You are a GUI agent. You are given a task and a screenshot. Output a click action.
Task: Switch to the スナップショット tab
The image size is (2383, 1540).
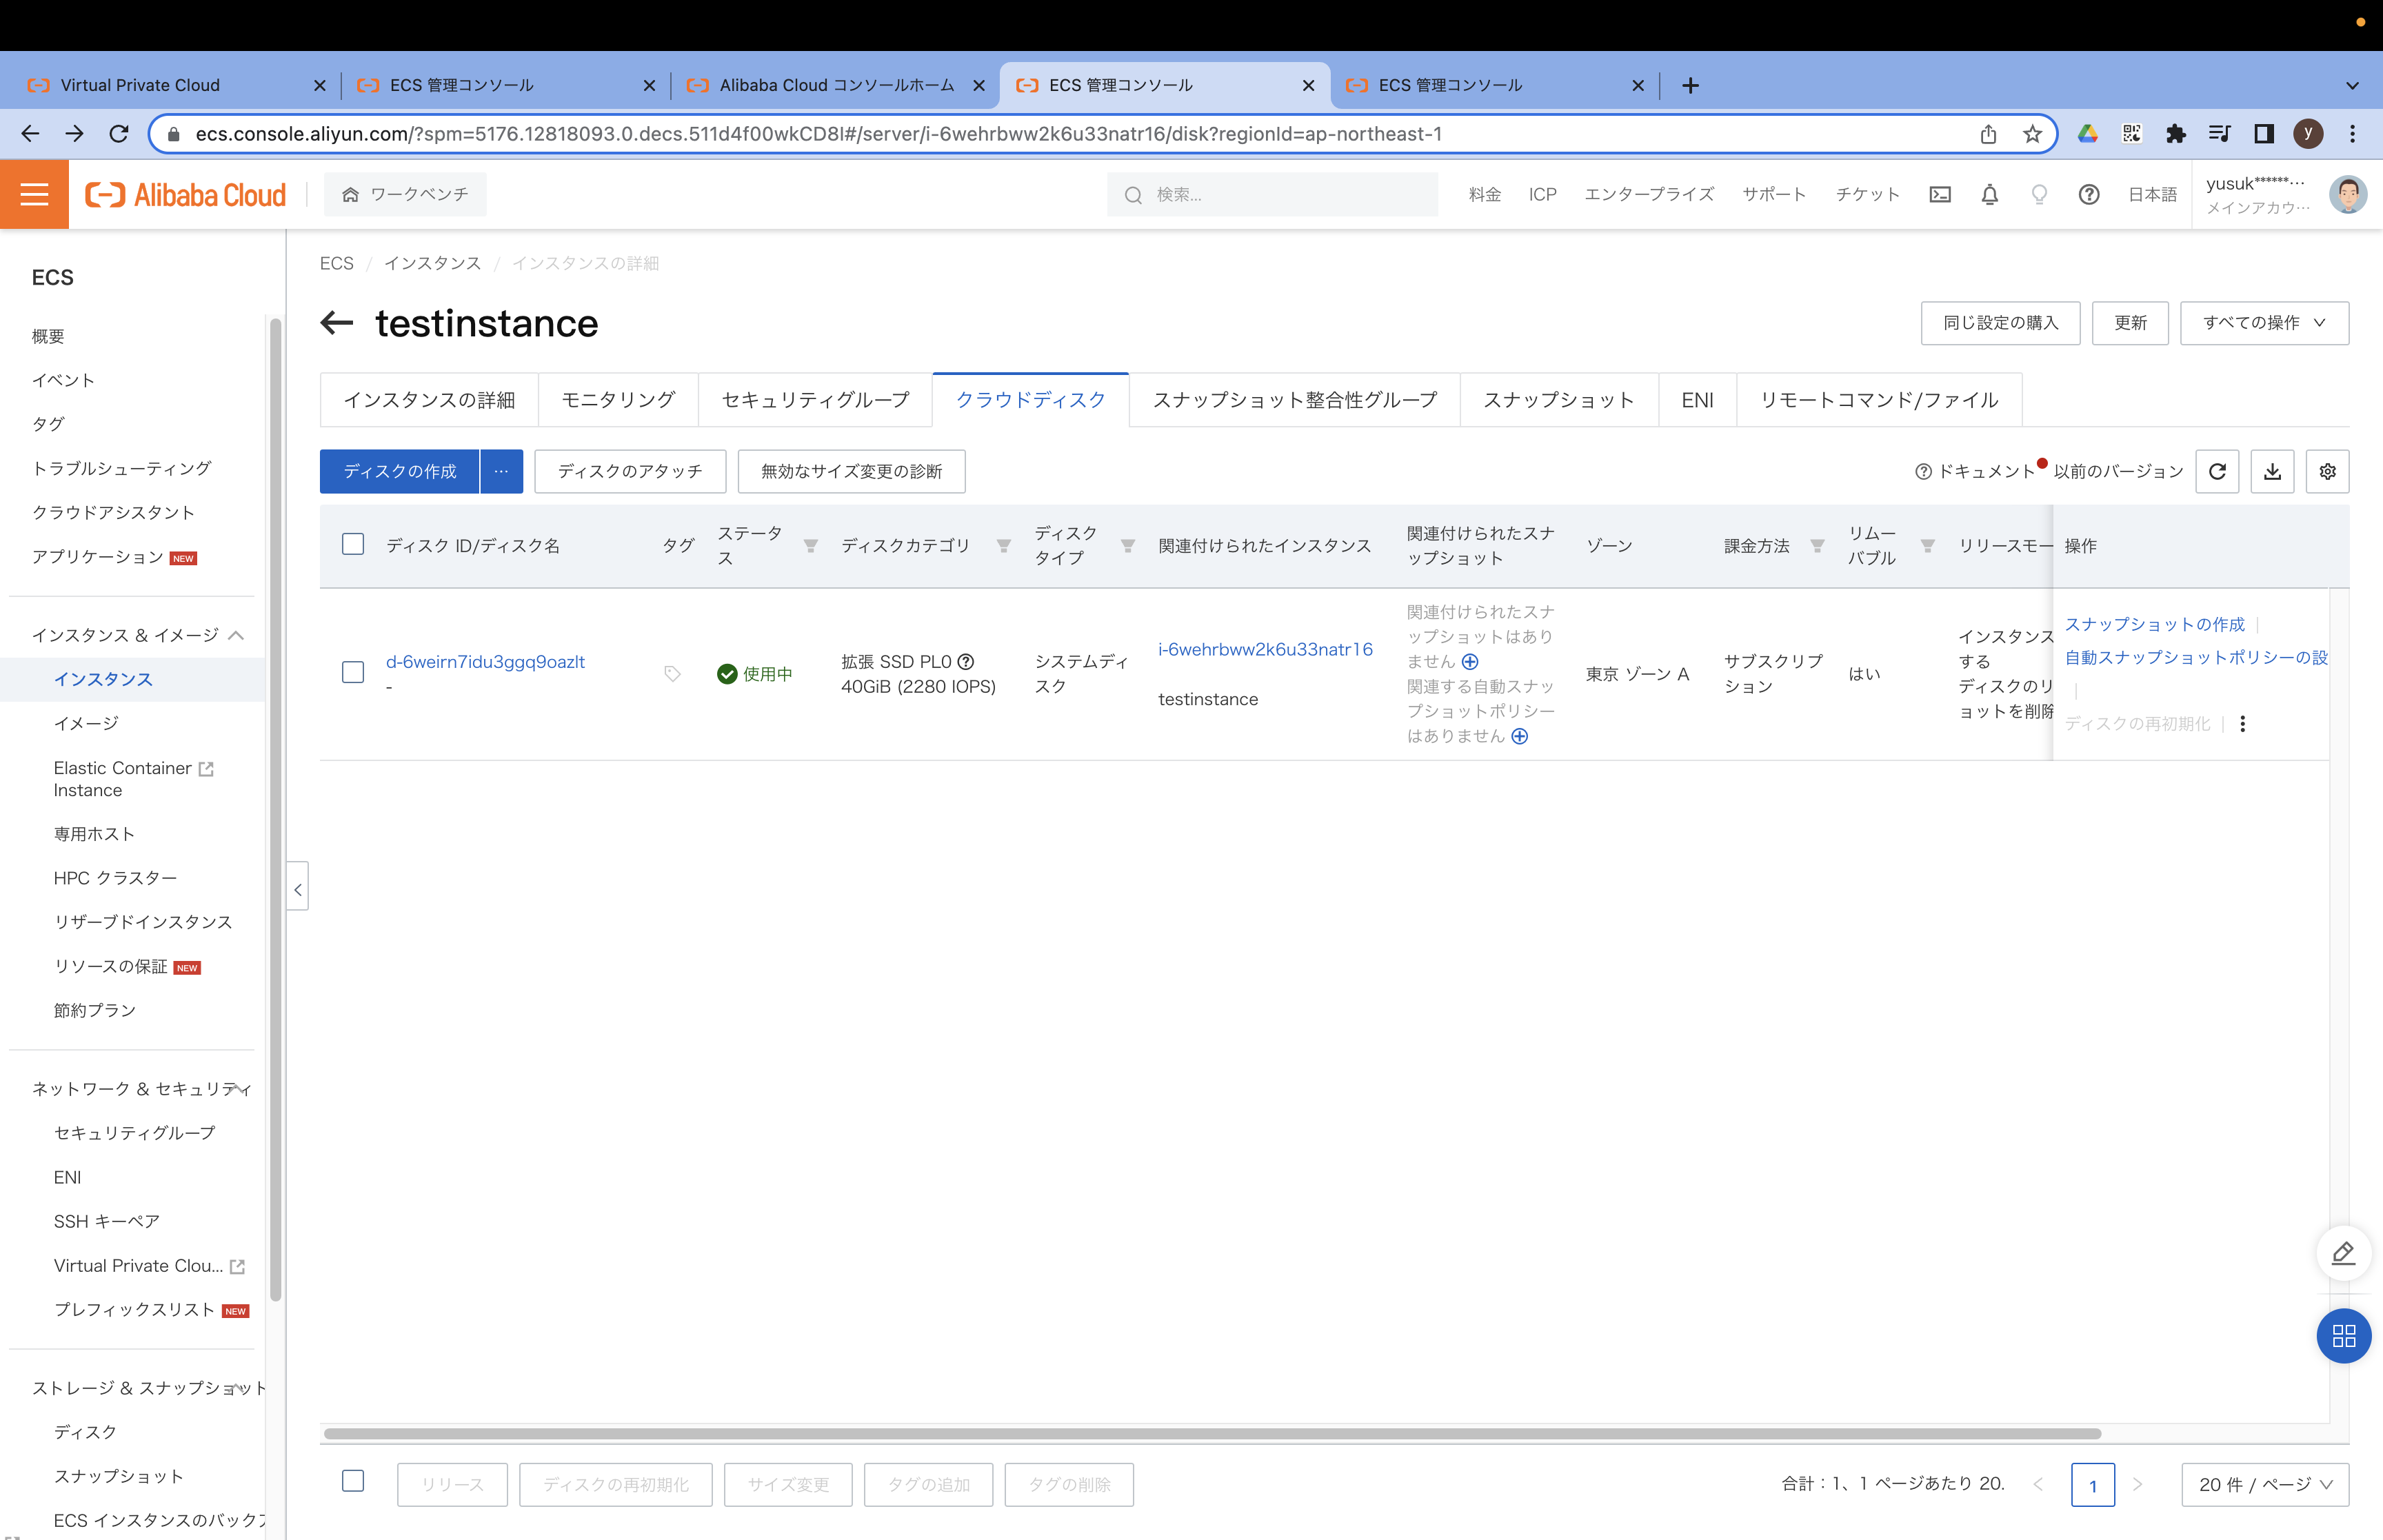(x=1558, y=400)
